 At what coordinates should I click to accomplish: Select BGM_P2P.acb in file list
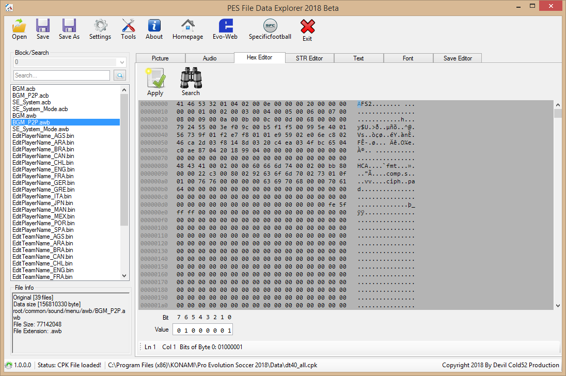pos(30,95)
